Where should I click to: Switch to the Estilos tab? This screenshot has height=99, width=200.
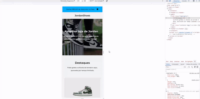point(168,64)
